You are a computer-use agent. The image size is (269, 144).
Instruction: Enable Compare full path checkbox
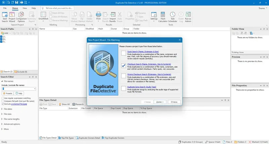coord(3,101)
